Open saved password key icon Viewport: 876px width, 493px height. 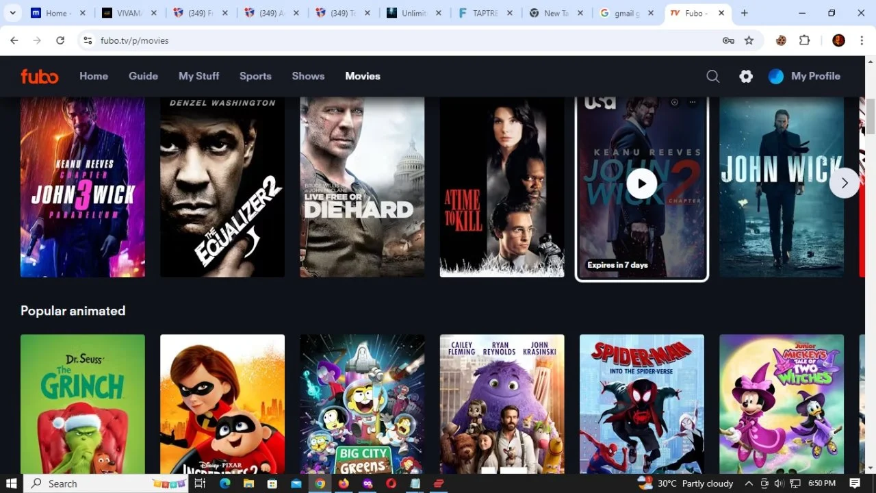pos(728,40)
